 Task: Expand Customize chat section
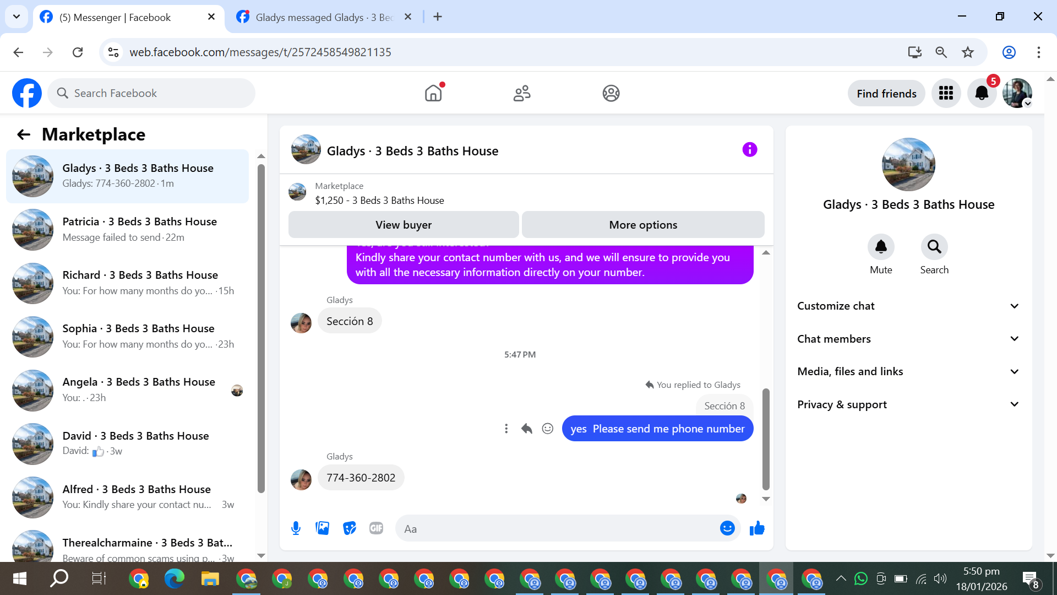[908, 306]
